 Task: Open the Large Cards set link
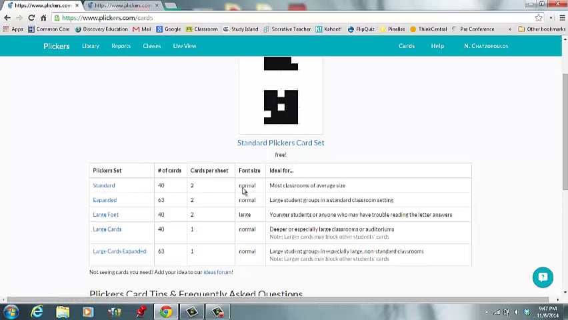(x=107, y=229)
